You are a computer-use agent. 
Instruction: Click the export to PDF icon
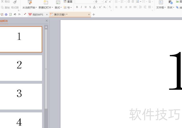[x=2, y=14]
